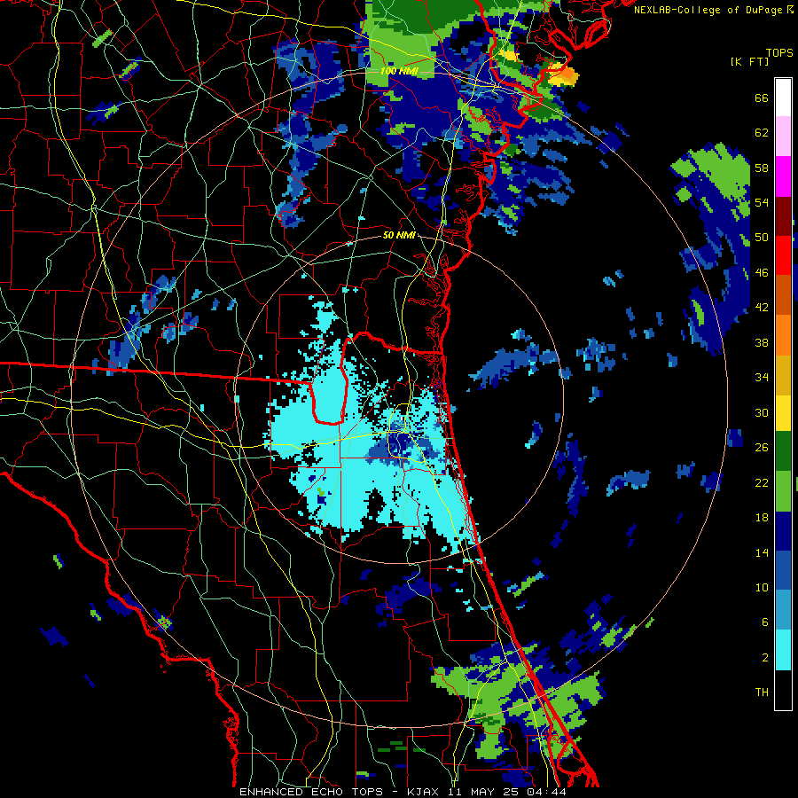Click the "42" legend value

(x=762, y=308)
